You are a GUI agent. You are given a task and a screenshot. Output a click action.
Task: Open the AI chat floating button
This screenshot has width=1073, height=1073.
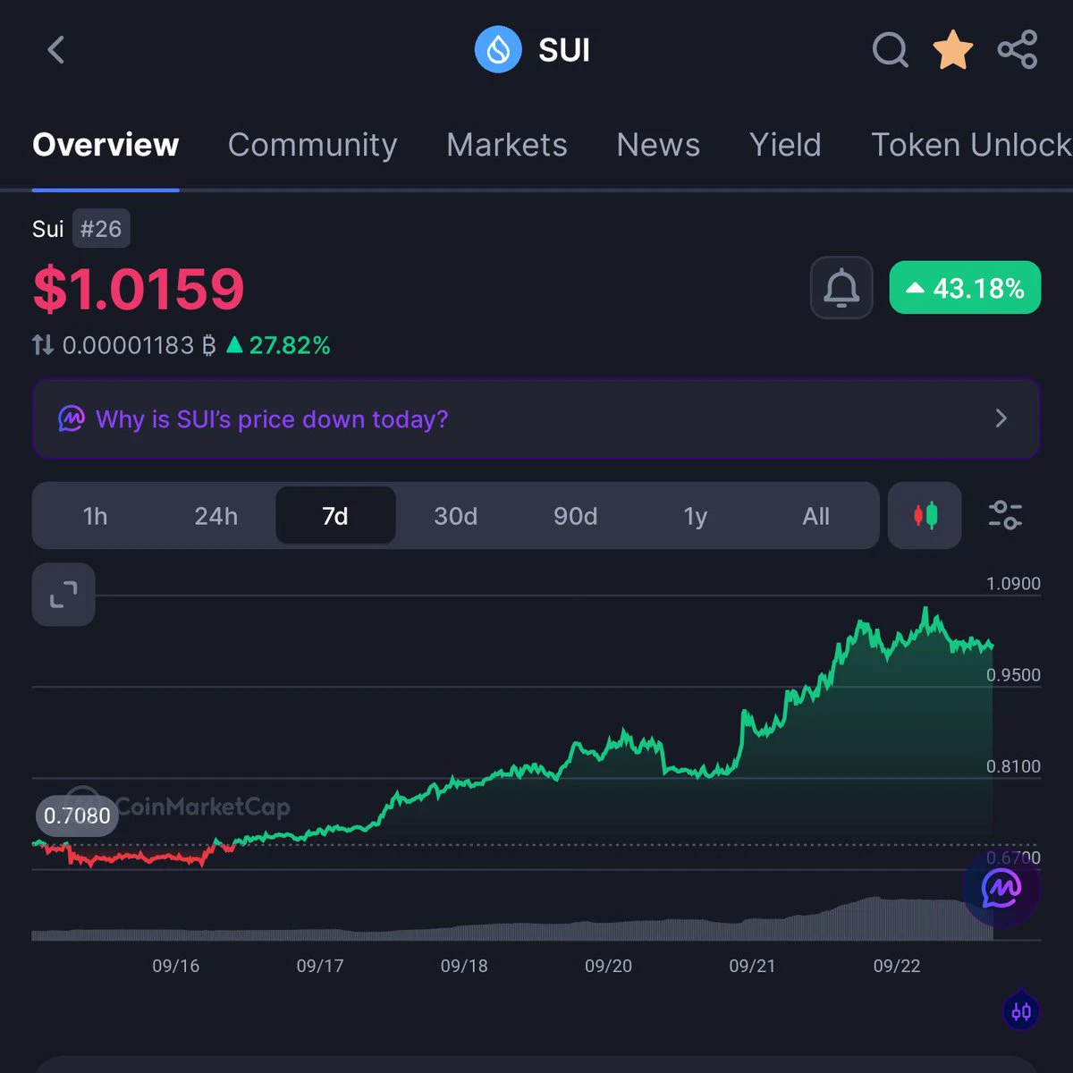click(1001, 888)
